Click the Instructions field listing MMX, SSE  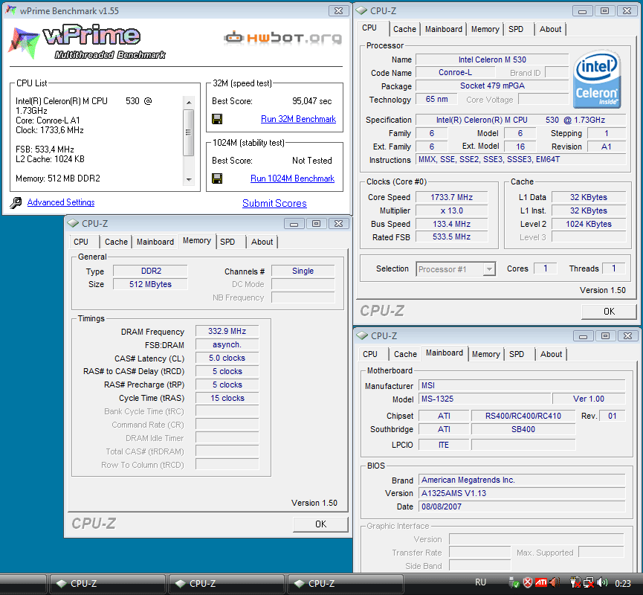click(521, 160)
